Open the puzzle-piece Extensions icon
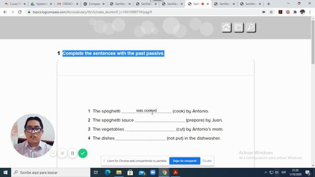Image resolution: width=315 pixels, height=177 pixels. point(295,12)
